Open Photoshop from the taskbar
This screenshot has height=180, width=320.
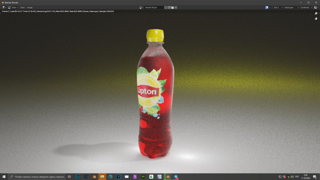click(x=78, y=177)
